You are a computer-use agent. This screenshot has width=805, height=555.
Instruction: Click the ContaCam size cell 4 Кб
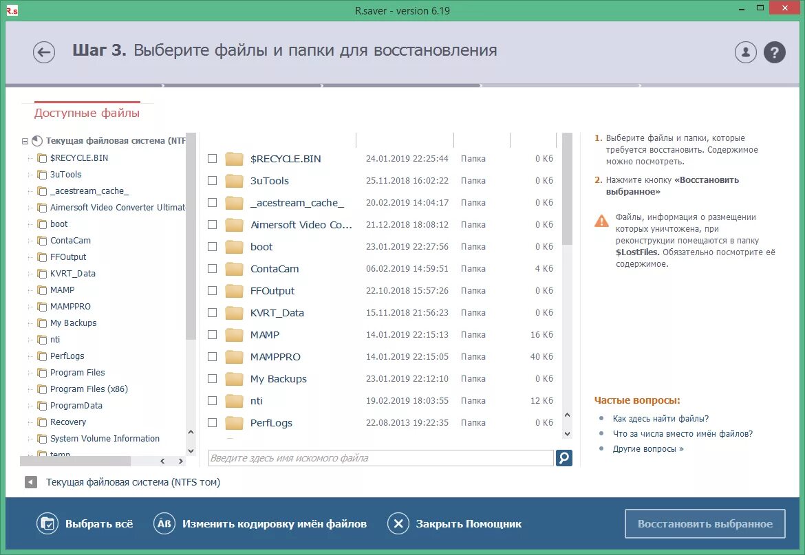[x=544, y=269]
